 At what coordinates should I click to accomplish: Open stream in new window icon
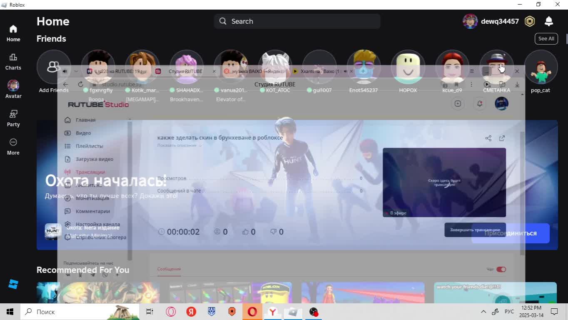click(502, 138)
